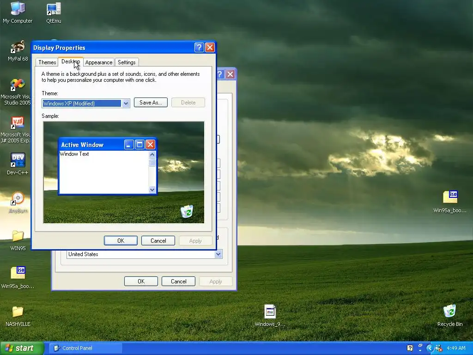Click Save As... theme button
The height and width of the screenshot is (355, 473).
pos(151,103)
